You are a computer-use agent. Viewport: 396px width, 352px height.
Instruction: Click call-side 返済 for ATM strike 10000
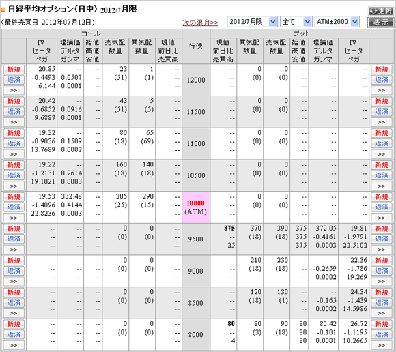point(14,207)
